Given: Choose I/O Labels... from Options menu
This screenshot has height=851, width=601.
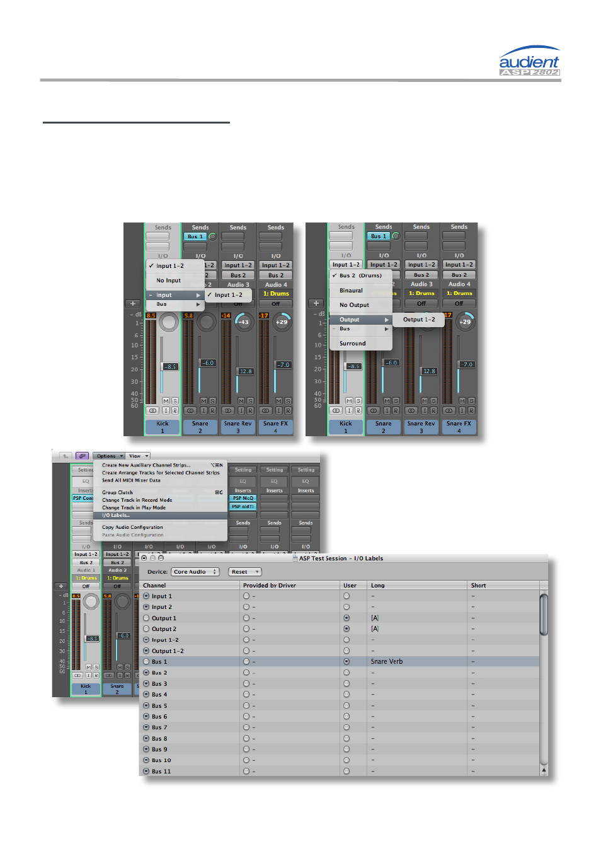Looking at the screenshot, I should click(161, 516).
